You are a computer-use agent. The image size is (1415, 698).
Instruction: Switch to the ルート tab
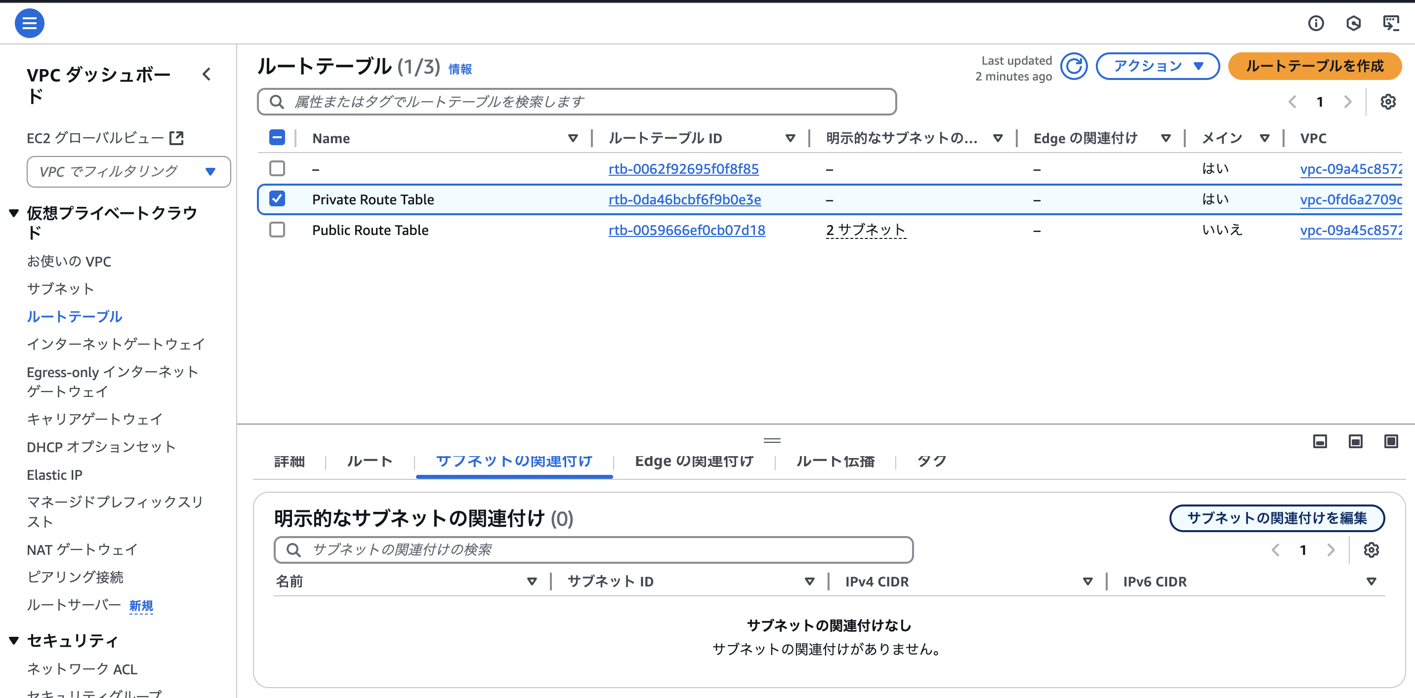(370, 461)
